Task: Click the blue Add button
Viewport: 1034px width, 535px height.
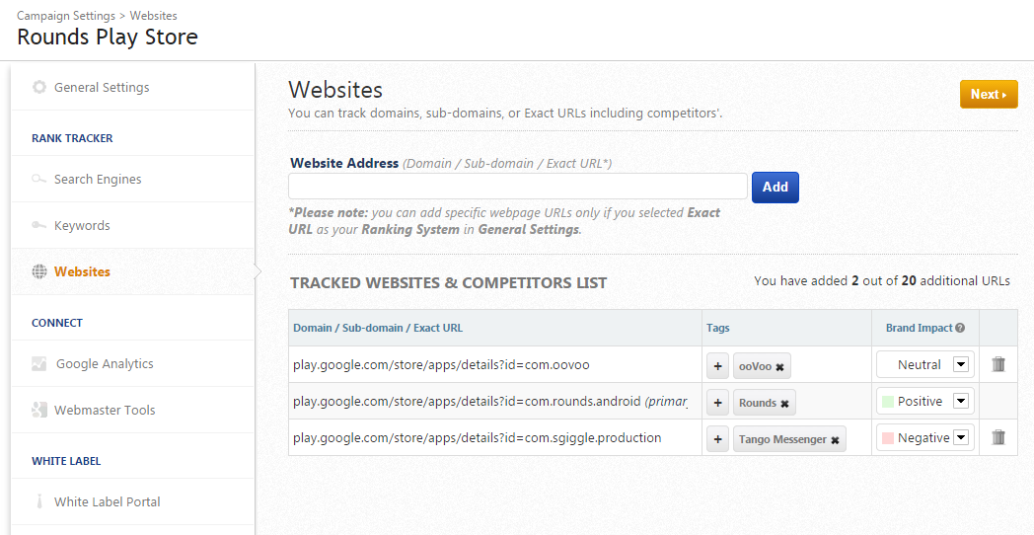Action: click(x=775, y=187)
